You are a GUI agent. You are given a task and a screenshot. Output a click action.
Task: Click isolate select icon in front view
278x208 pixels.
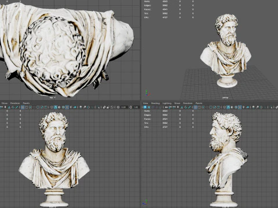point(98,107)
